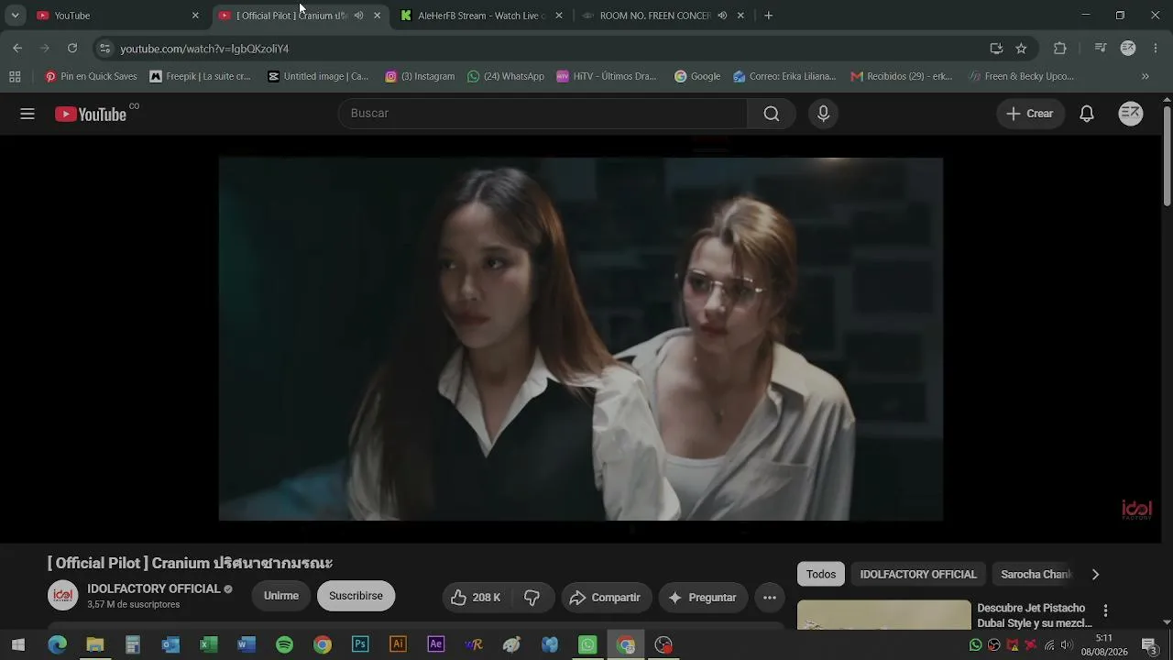The width and height of the screenshot is (1173, 660).
Task: Open the Pin en Quick Saves bookmark
Action: coord(92,76)
